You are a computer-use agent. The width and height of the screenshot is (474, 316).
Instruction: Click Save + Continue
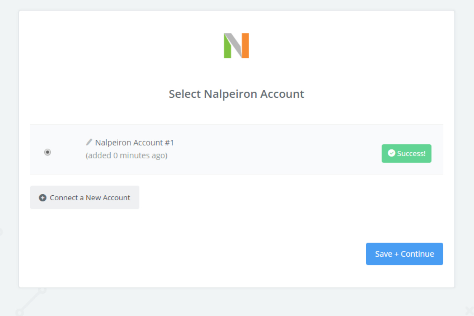click(404, 254)
